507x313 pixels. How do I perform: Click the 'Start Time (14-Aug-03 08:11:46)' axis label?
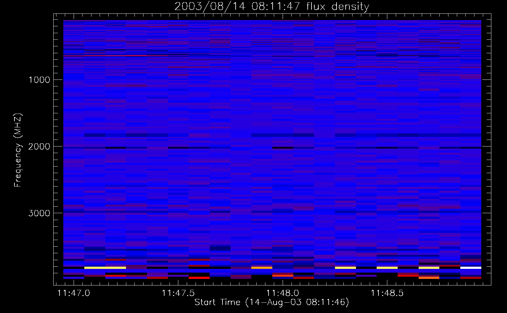coord(272,302)
